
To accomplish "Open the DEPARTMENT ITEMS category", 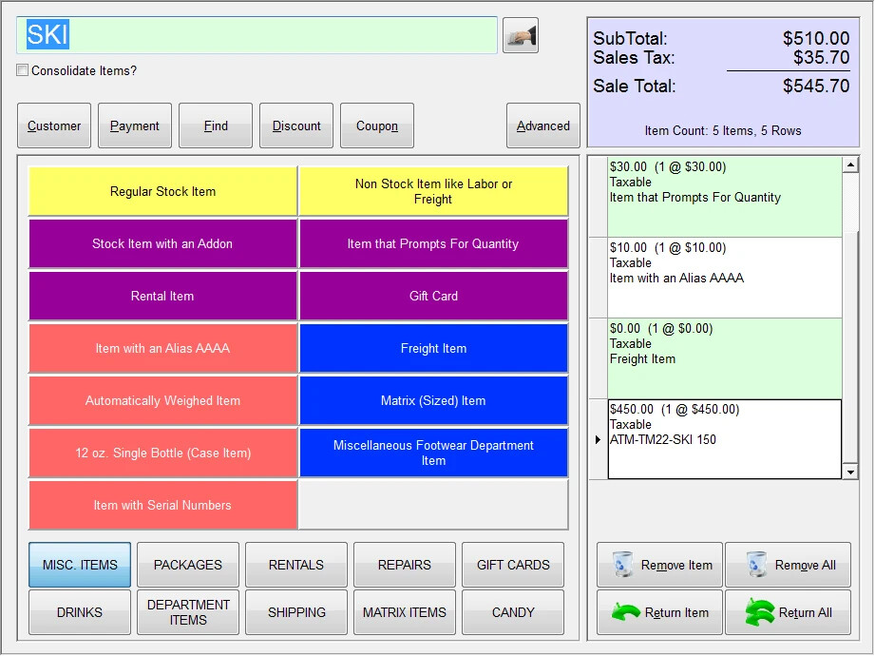I will (188, 612).
